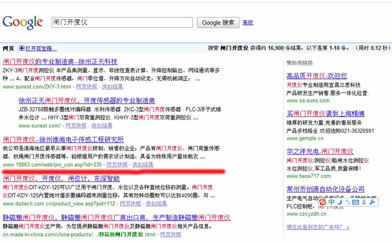Open 网页快照 for cn.made-in-china.com result

(171, 234)
